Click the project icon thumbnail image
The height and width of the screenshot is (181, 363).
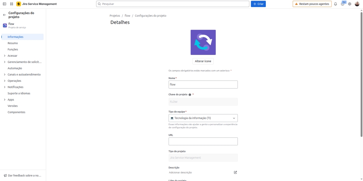[x=203, y=42]
